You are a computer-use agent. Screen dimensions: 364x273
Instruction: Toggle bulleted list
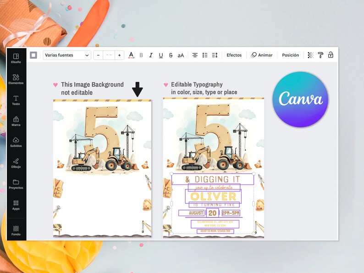[x=205, y=55]
